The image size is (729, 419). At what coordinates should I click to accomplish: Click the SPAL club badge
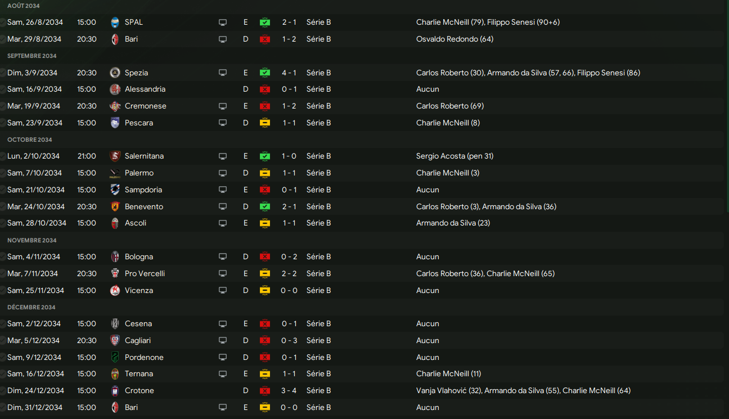115,22
